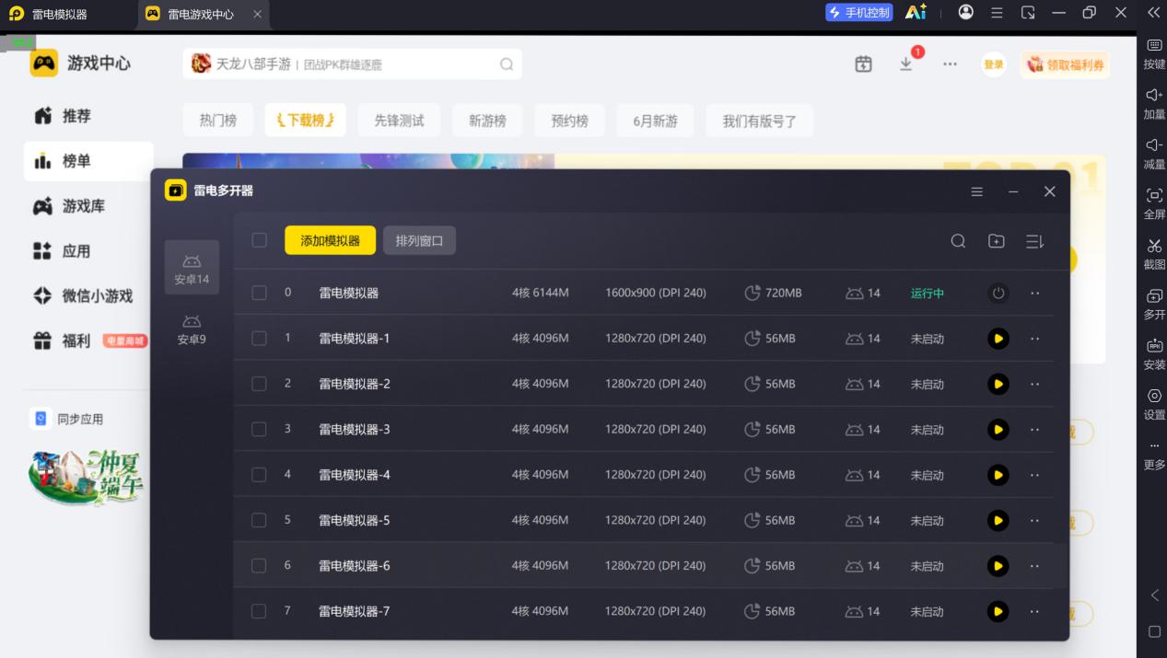Tick checkbox for 雷电模拟器-7
The width and height of the screenshot is (1167, 658).
click(259, 611)
